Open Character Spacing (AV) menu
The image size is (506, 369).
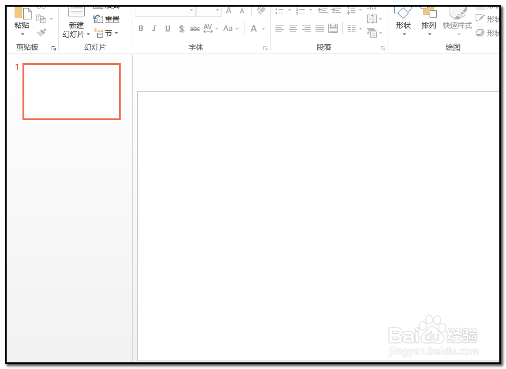pos(211,29)
